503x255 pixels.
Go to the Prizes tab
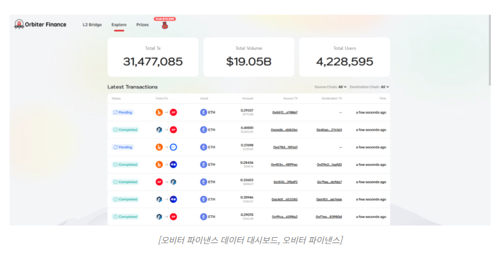(142, 24)
